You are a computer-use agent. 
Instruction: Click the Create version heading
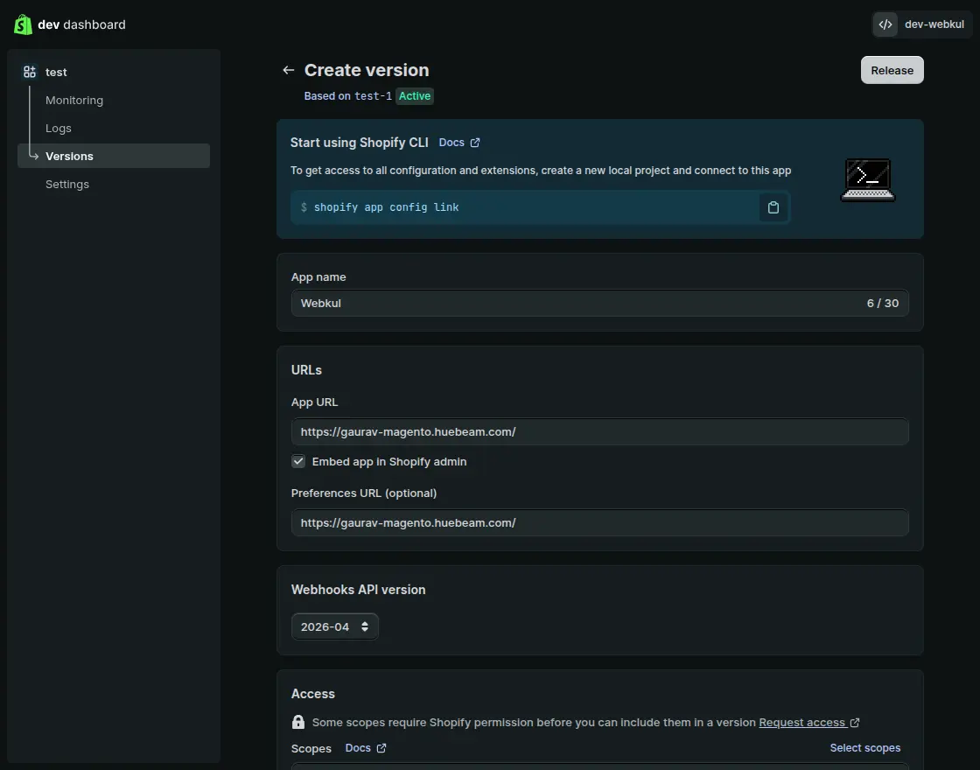pos(367,70)
